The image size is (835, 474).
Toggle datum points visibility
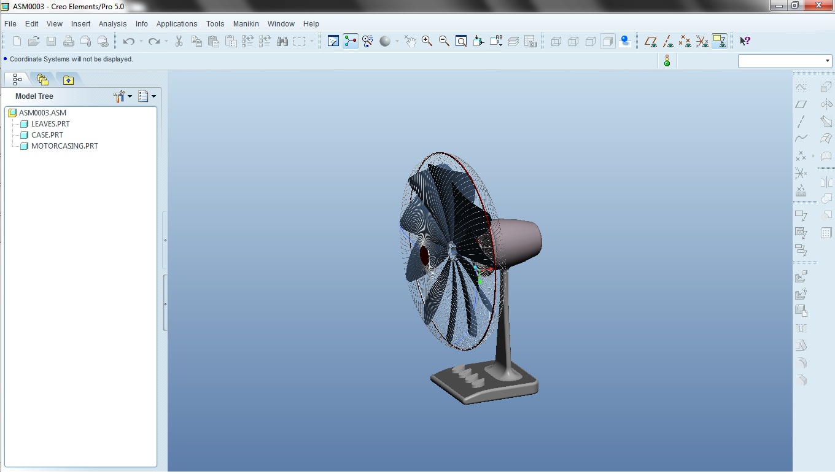(x=685, y=41)
